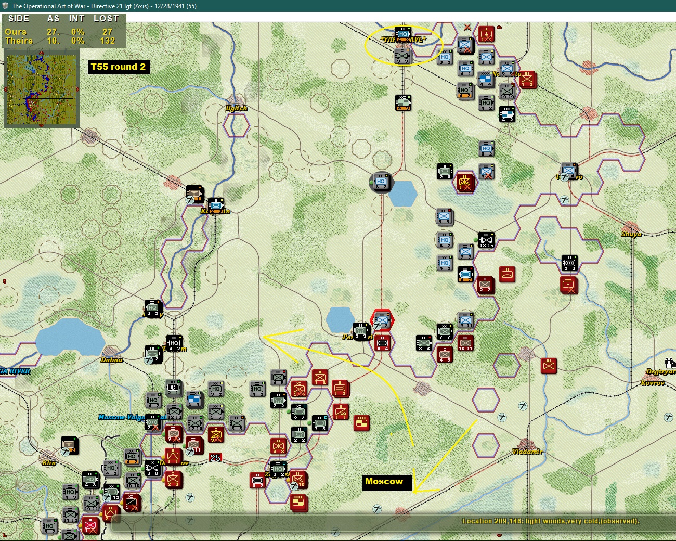The width and height of the screenshot is (676, 541).
Task: Click the red counter with three dots on top
Action: click(569, 285)
